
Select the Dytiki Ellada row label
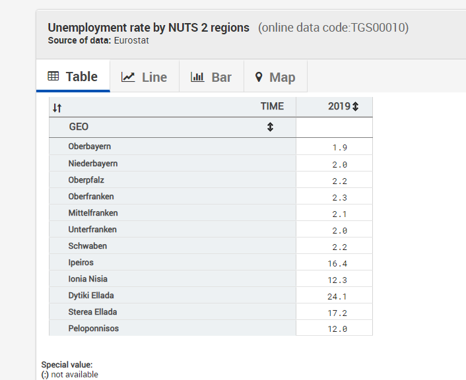pyautogui.click(x=91, y=296)
